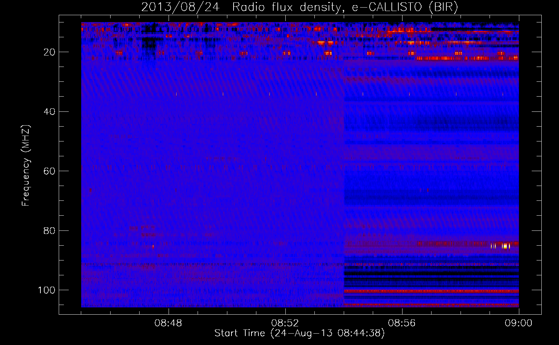Viewport: 559px width, 345px height.
Task: Click the 40 MHz frequency tick label
Action: (x=50, y=112)
